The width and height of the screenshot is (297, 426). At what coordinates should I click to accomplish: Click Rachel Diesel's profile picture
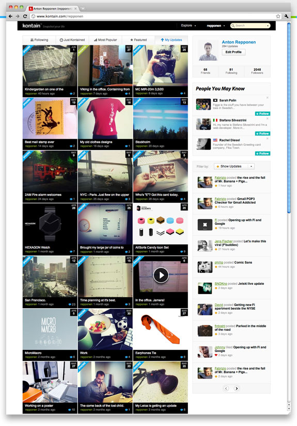point(204,144)
